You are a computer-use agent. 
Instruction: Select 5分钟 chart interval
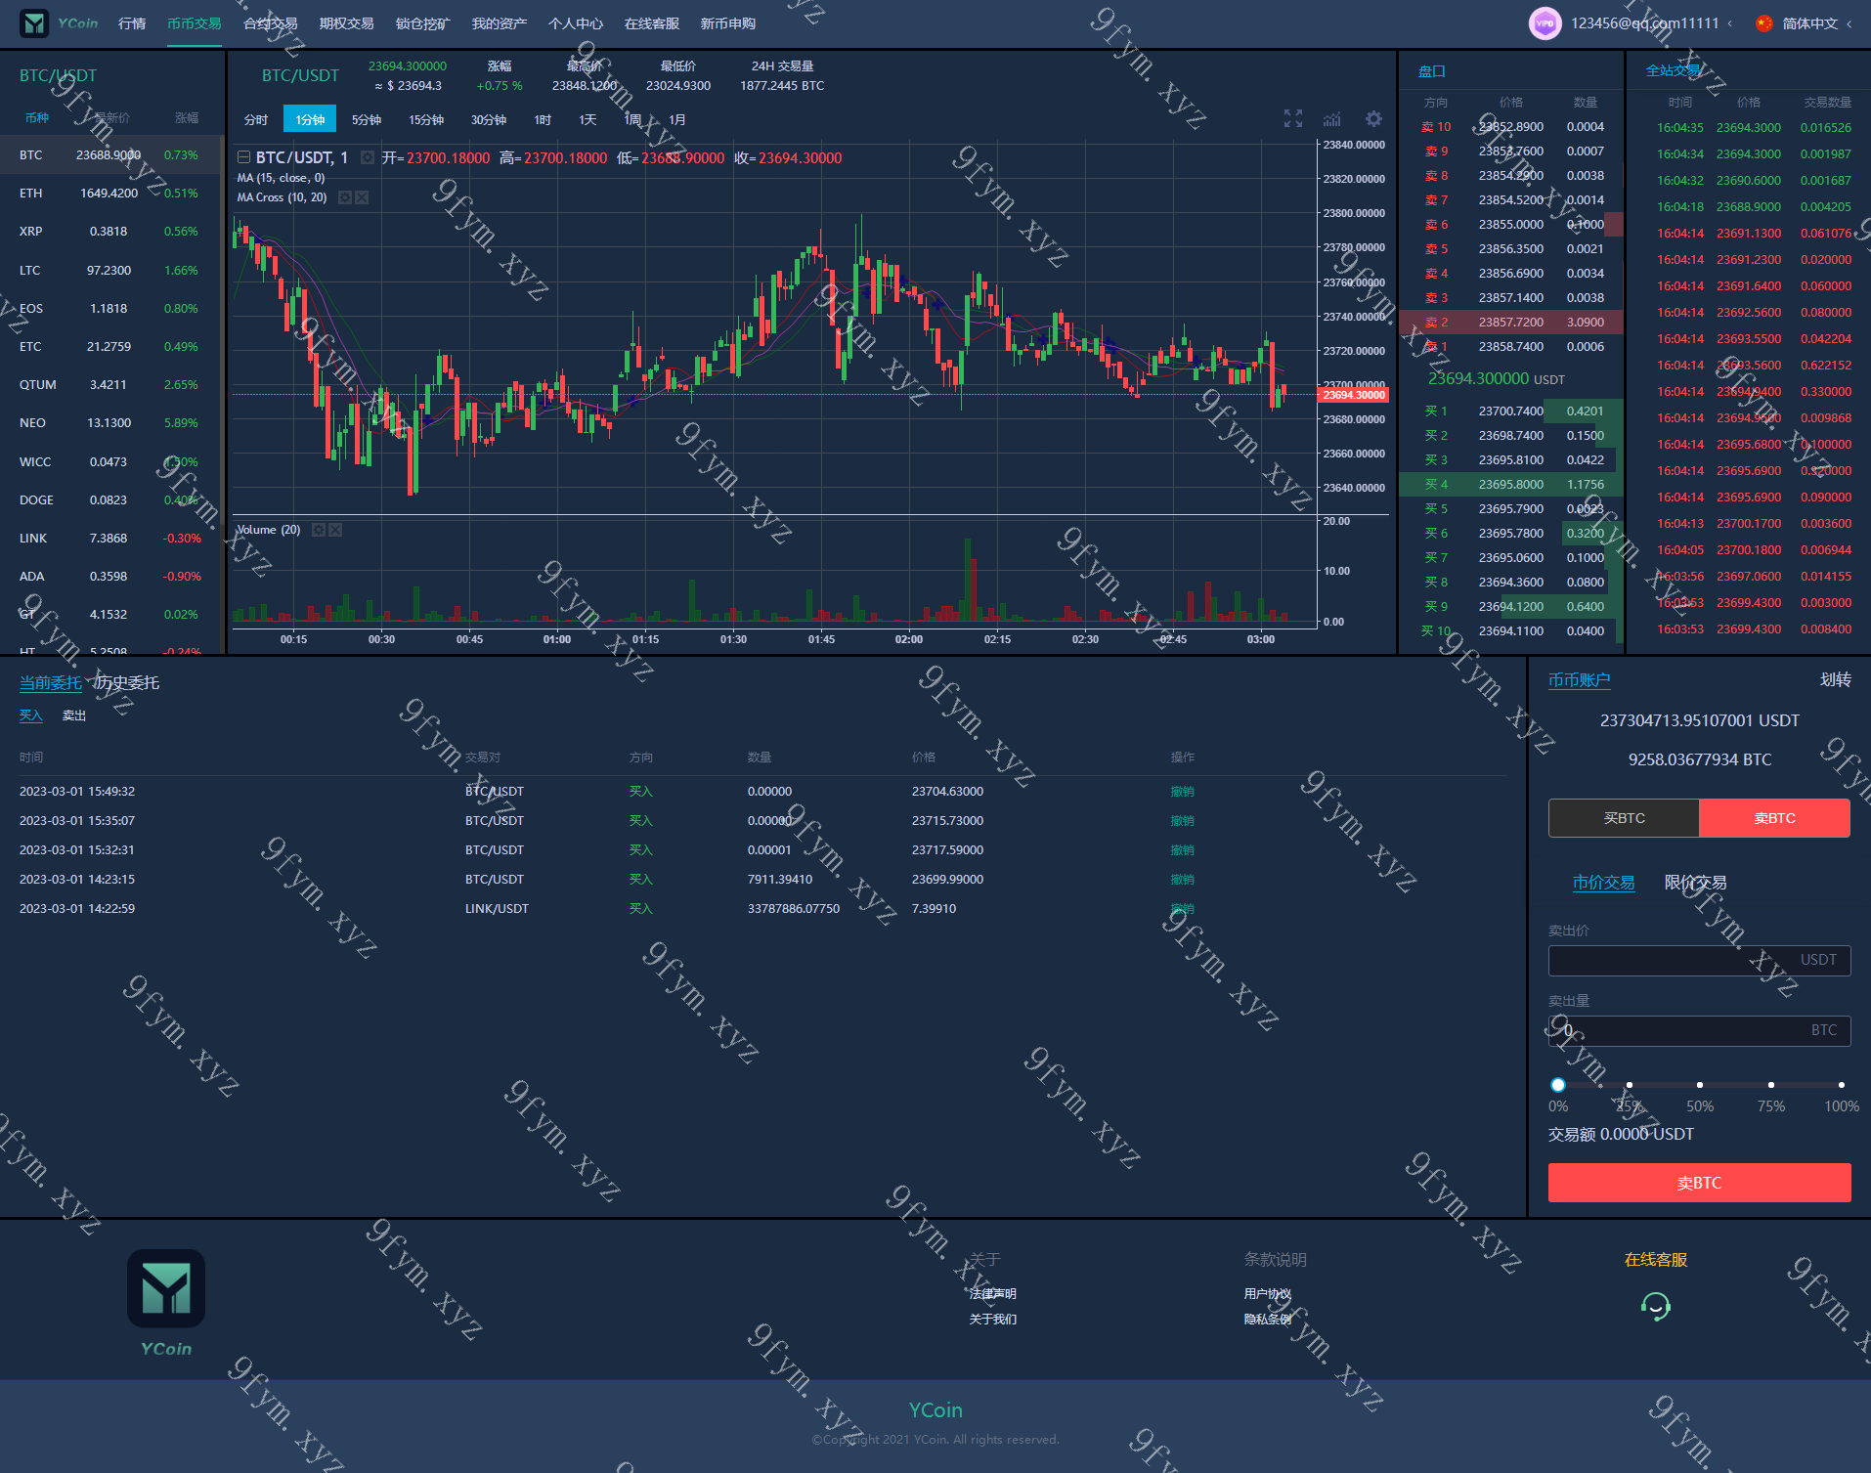[367, 119]
